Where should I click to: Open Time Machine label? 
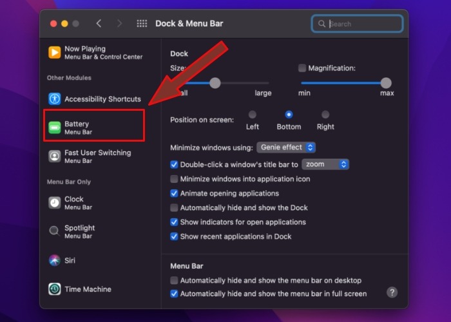88,289
